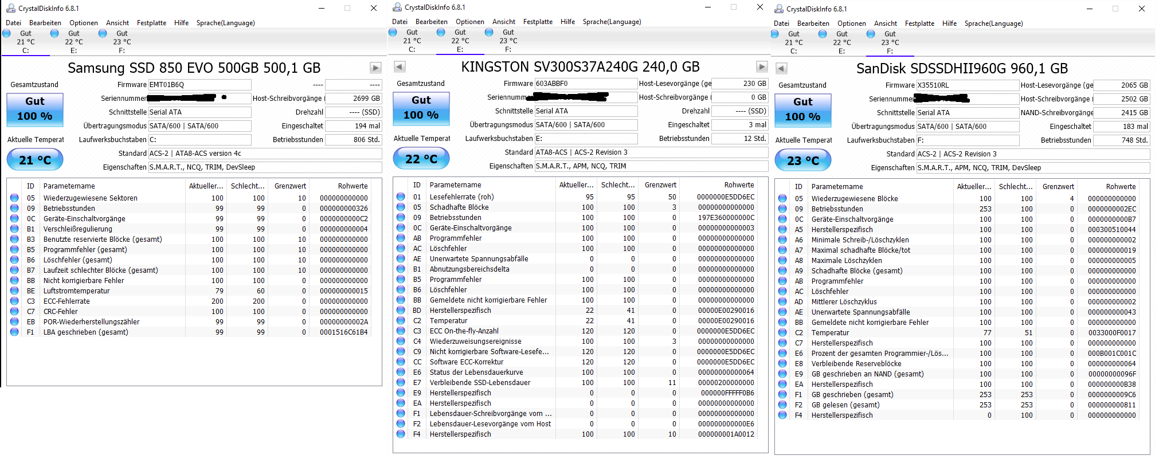Open Sprache(Language) menu in Samsung window

coord(226,23)
